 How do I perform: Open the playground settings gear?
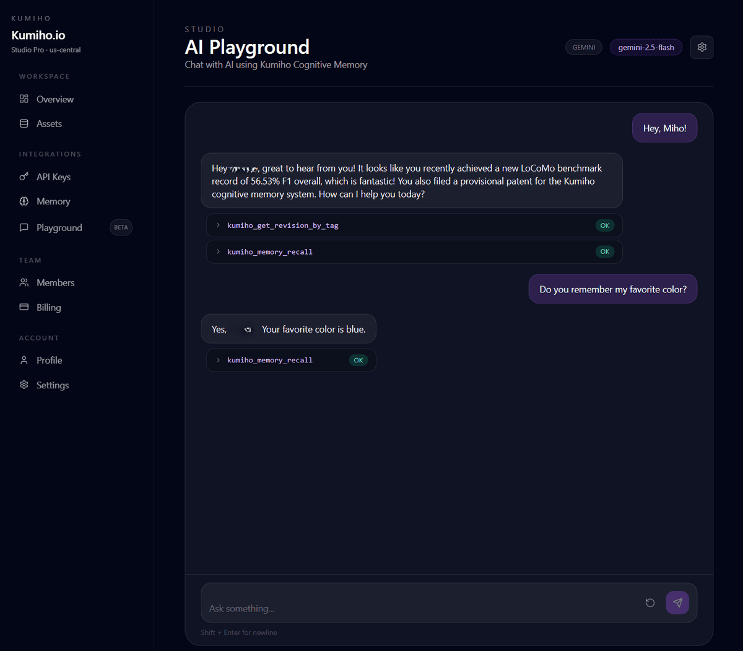coord(702,46)
